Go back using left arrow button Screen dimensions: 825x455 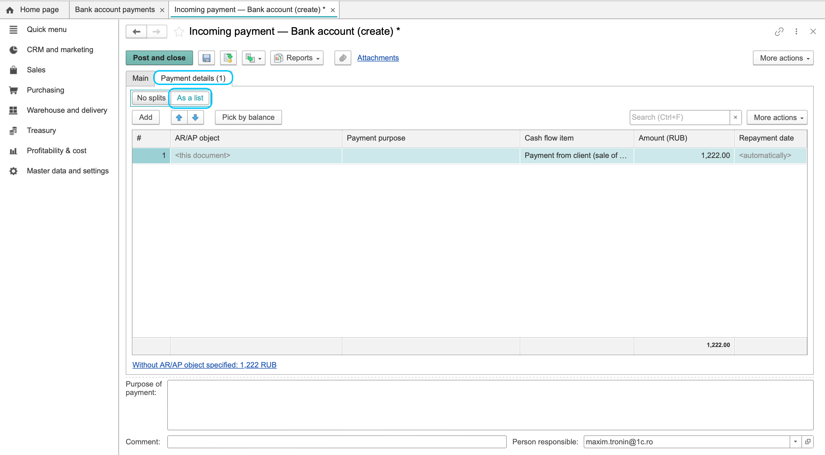click(137, 31)
